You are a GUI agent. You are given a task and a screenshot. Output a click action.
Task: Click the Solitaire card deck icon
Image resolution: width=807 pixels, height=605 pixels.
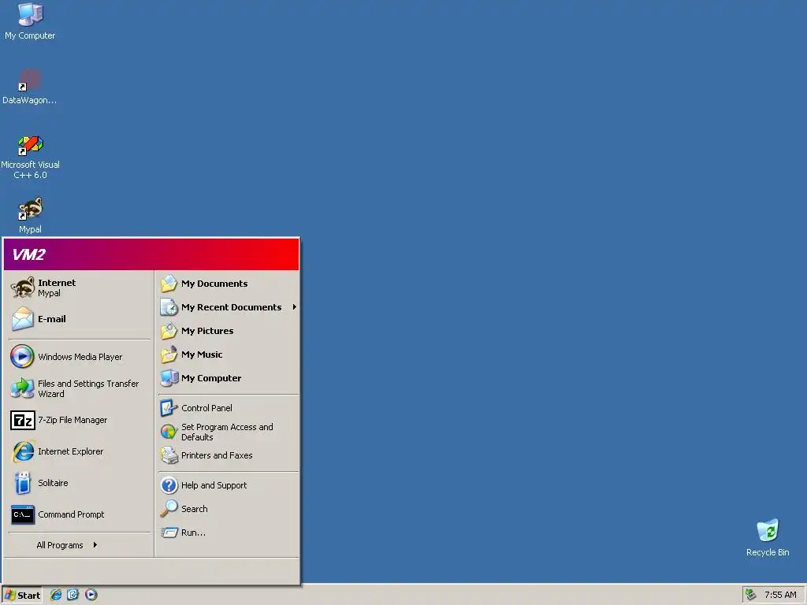[23, 483]
